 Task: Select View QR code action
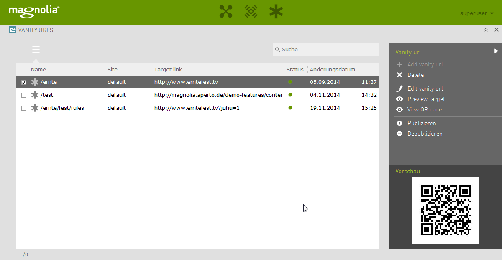(424, 110)
